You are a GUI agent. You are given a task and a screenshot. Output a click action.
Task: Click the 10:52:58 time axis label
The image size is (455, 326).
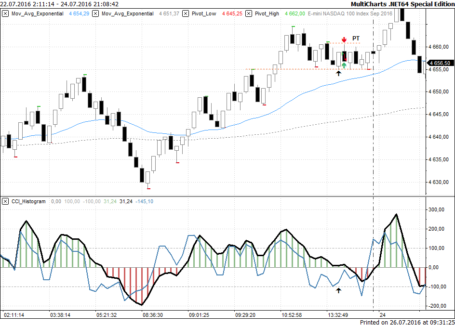coord(292,315)
